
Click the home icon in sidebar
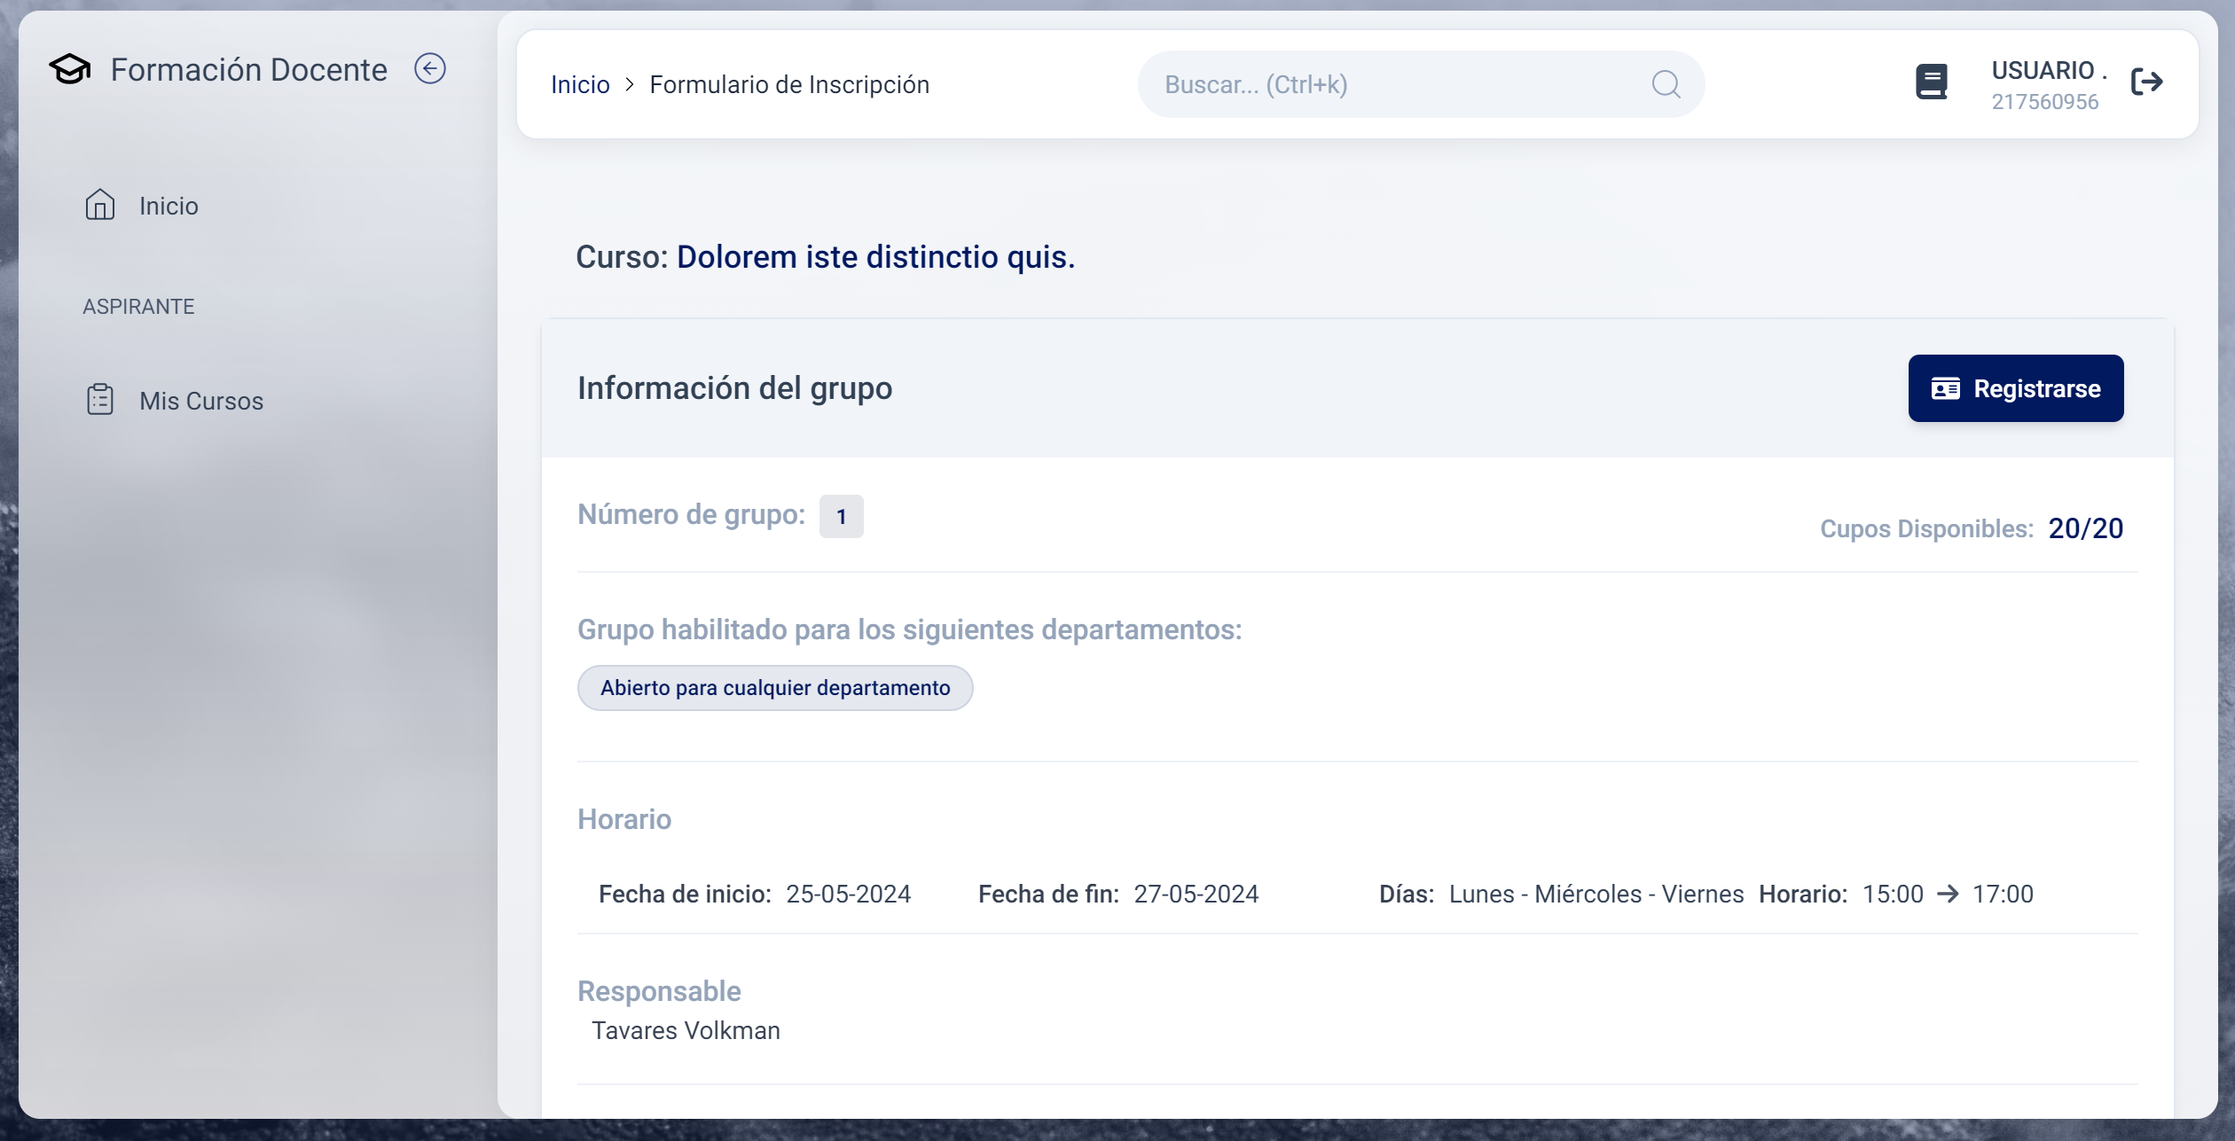100,205
